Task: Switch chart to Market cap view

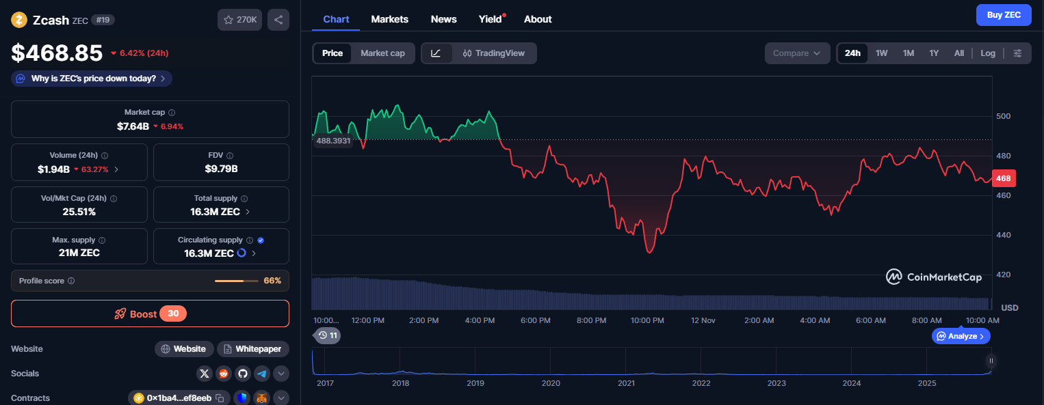Action: 382,53
